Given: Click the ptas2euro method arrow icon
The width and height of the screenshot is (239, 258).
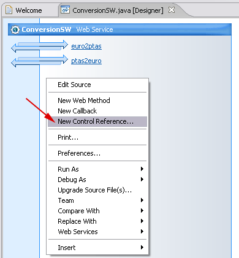Looking at the screenshot, I should pos(39,61).
